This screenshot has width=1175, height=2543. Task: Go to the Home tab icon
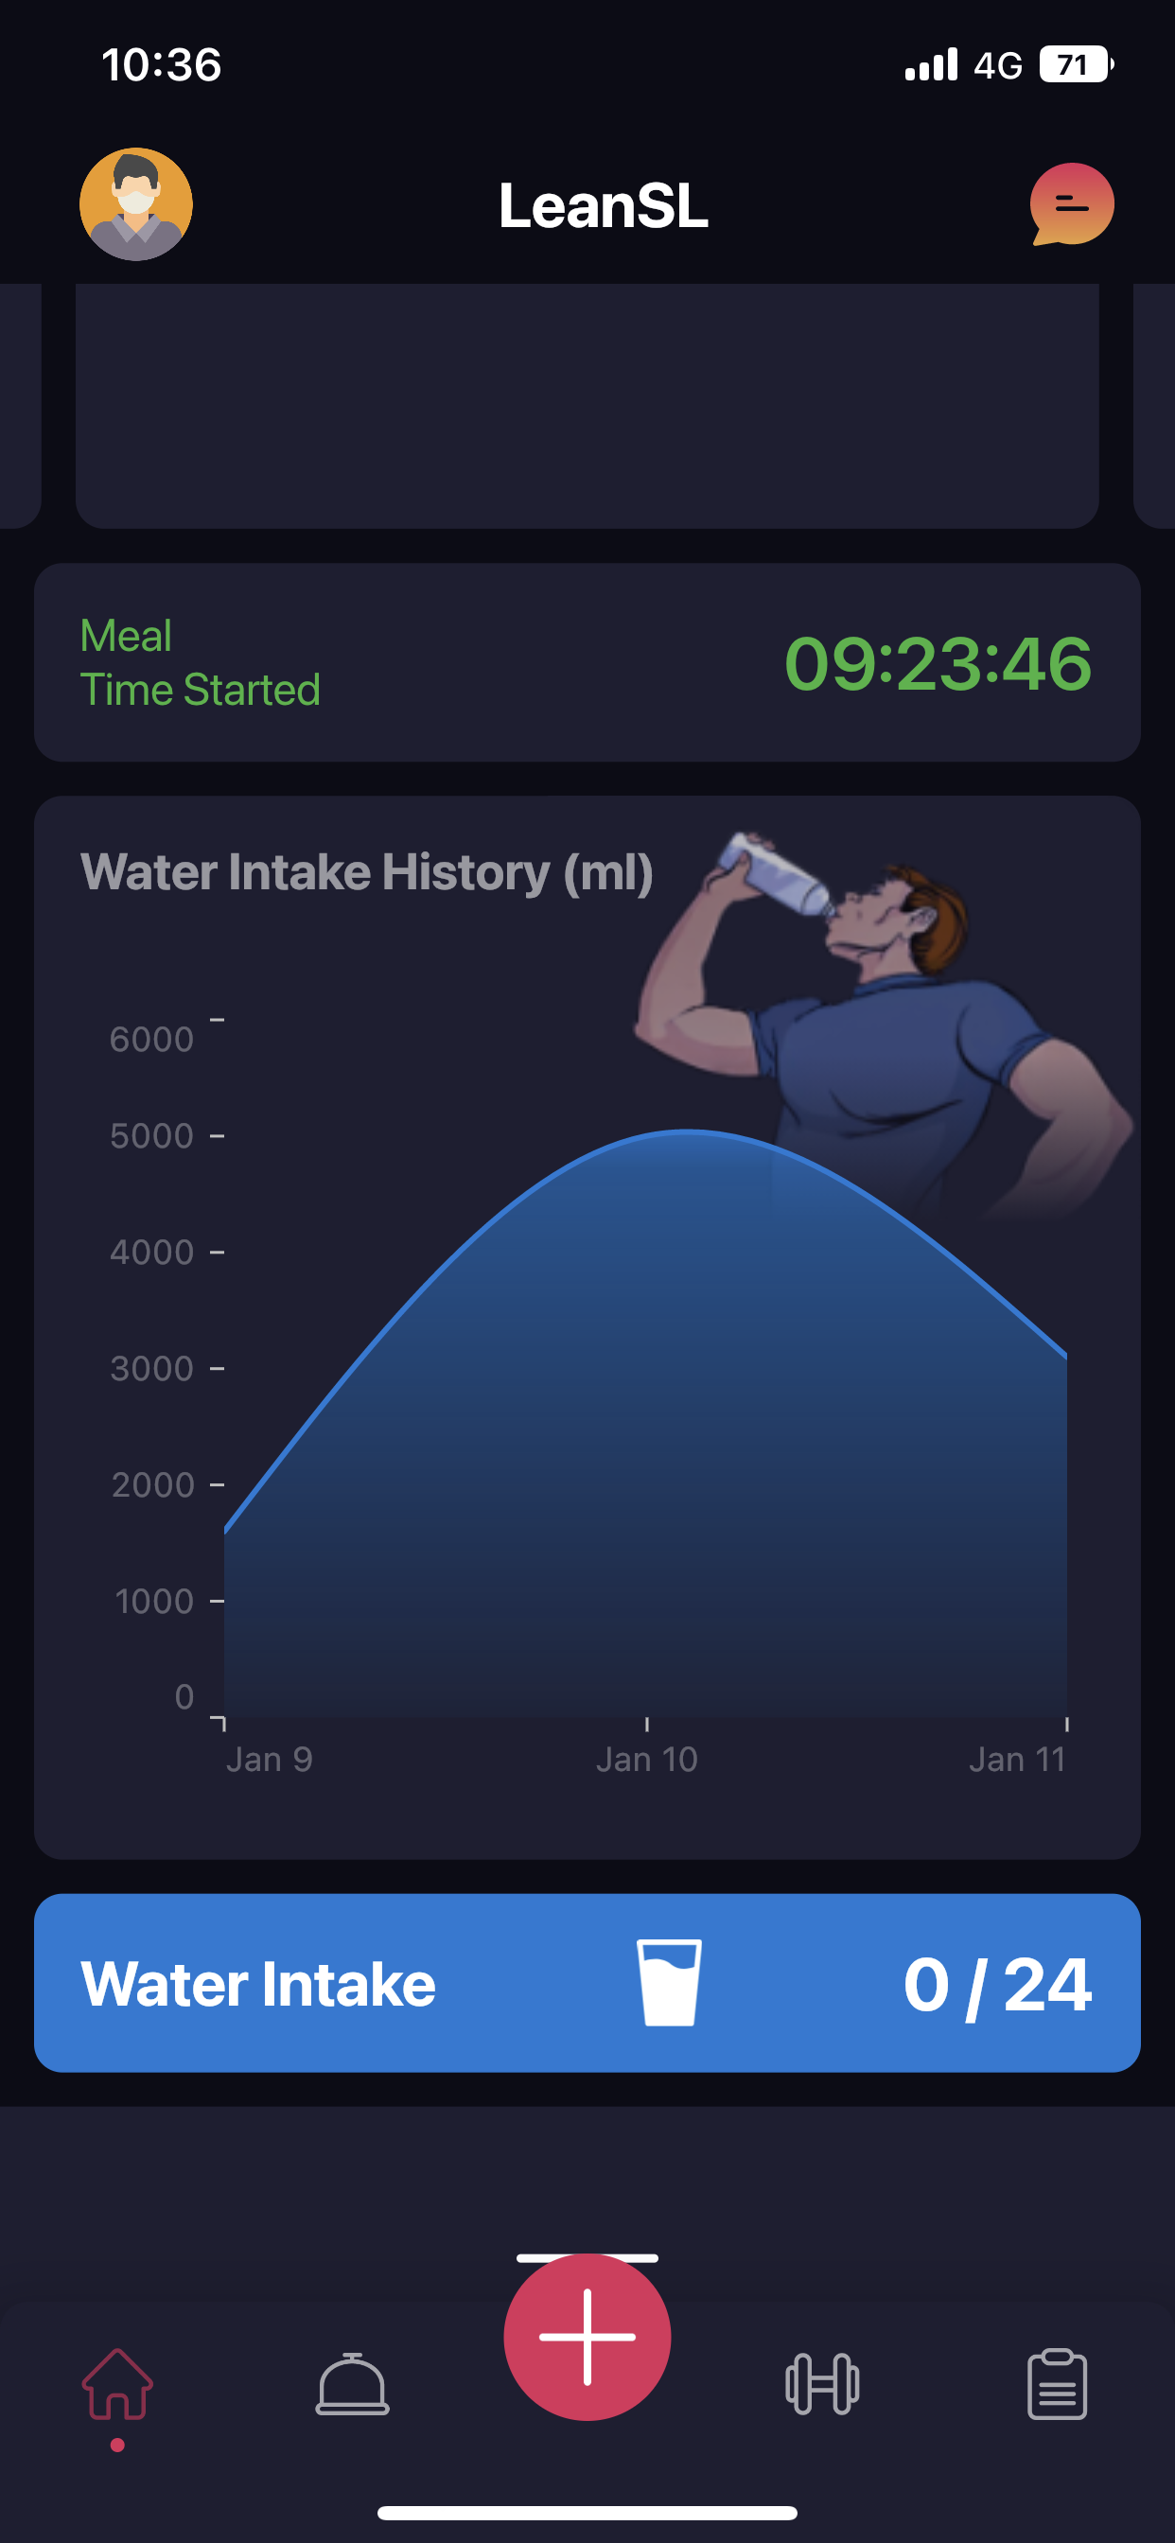click(x=117, y=2384)
